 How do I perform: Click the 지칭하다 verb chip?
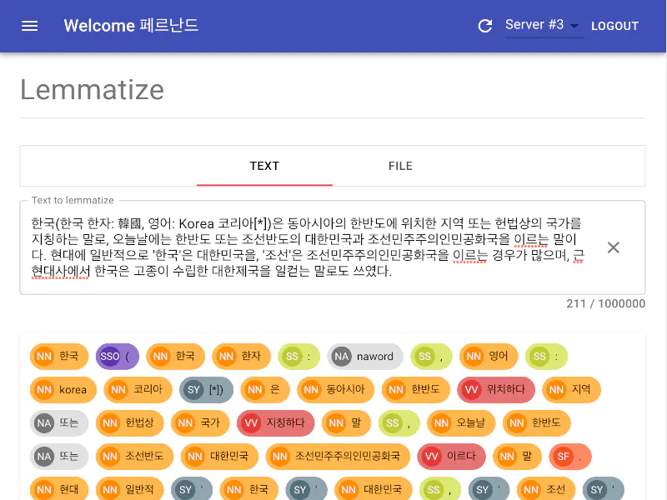[276, 422]
